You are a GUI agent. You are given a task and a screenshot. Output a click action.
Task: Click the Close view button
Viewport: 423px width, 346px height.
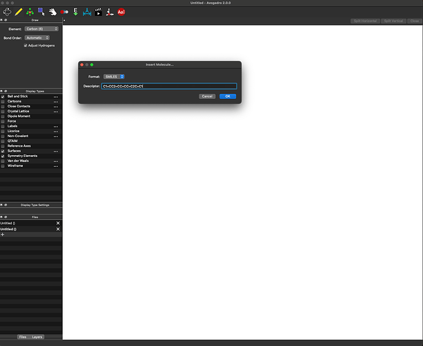pyautogui.click(x=415, y=21)
